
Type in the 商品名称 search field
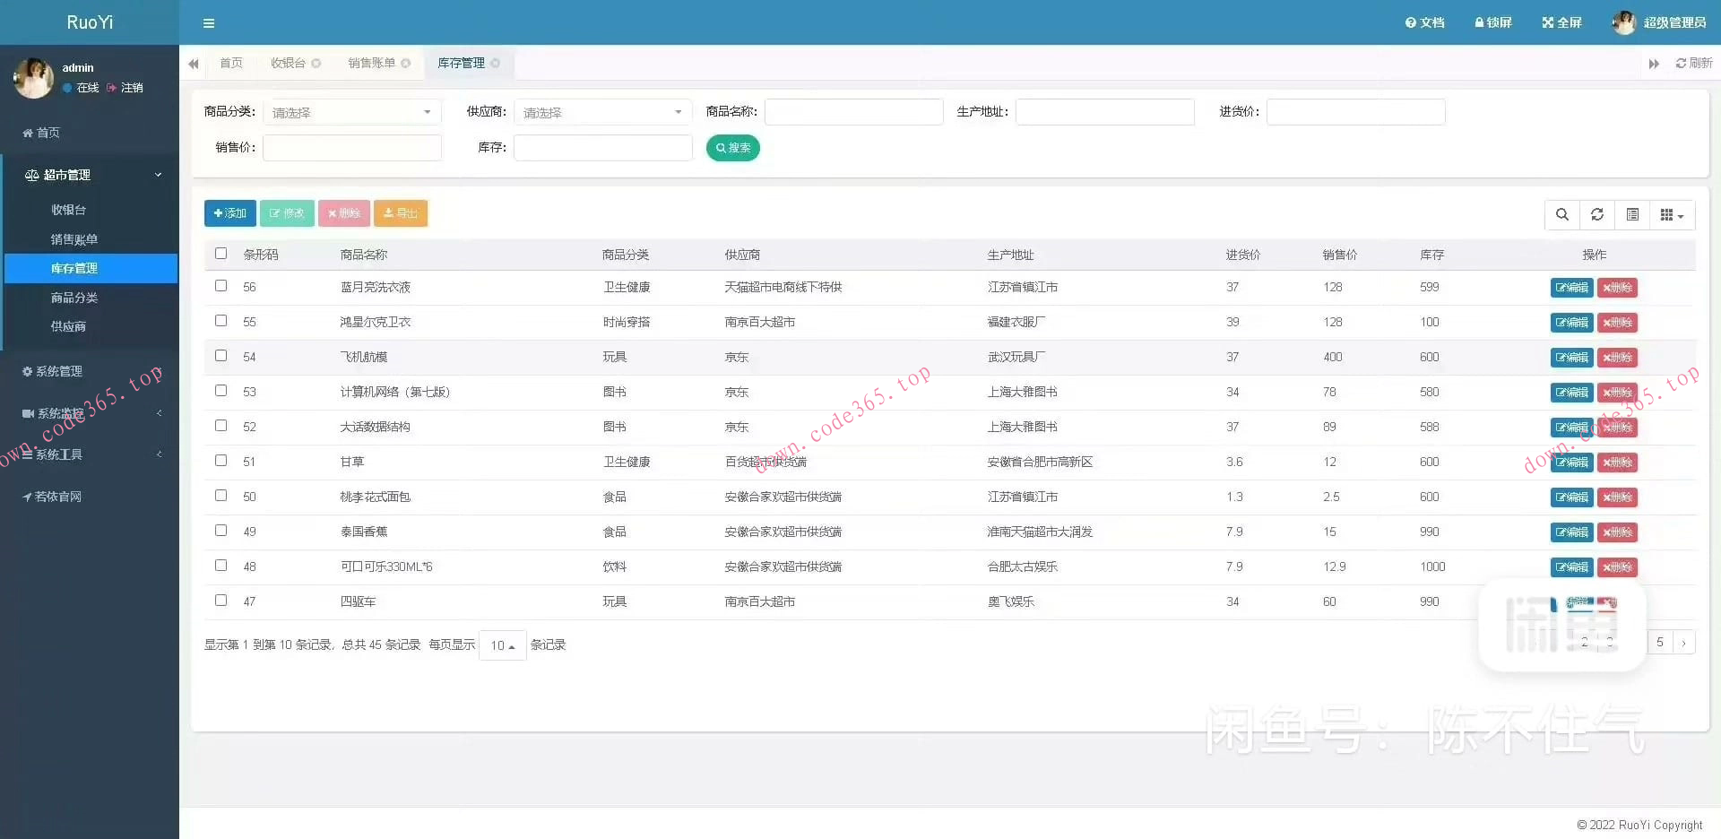(853, 111)
